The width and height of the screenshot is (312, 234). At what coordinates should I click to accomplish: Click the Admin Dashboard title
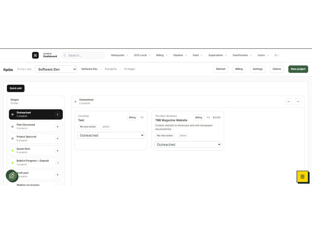coord(50,55)
